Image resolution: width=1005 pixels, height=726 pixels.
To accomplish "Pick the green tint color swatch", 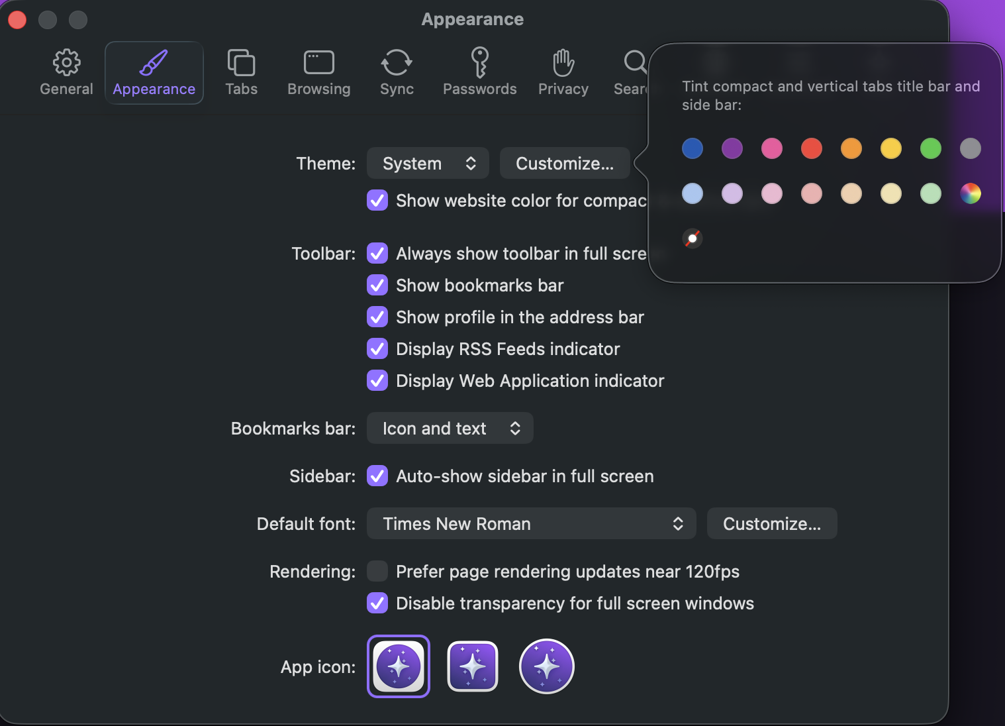I will click(x=931, y=148).
